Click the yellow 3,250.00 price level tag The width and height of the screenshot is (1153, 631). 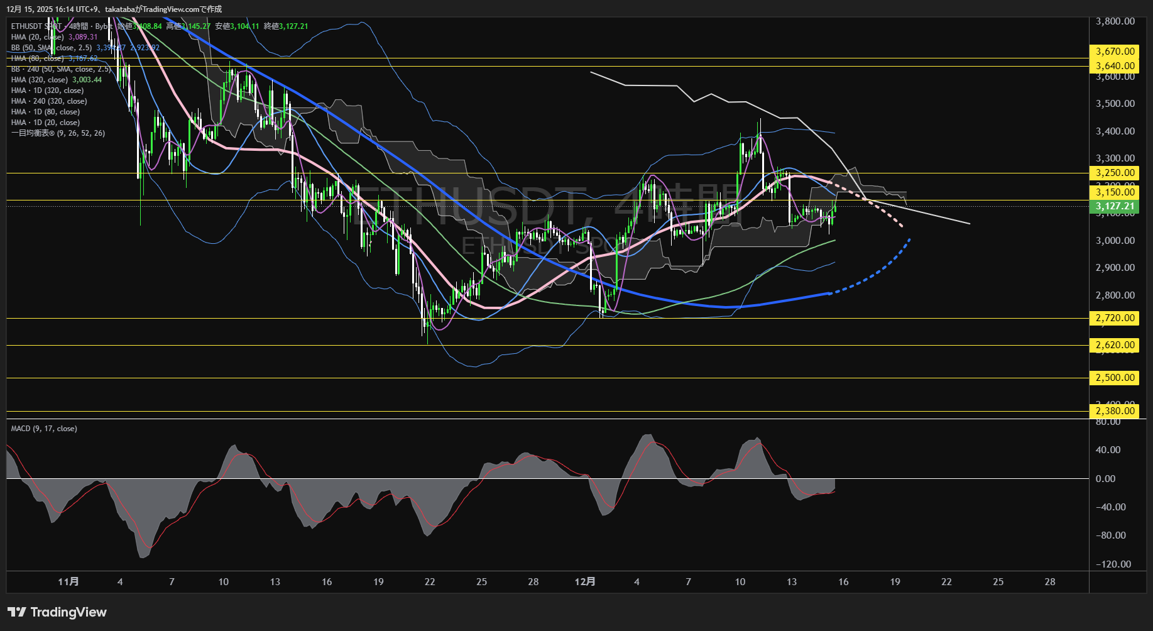coord(1115,173)
